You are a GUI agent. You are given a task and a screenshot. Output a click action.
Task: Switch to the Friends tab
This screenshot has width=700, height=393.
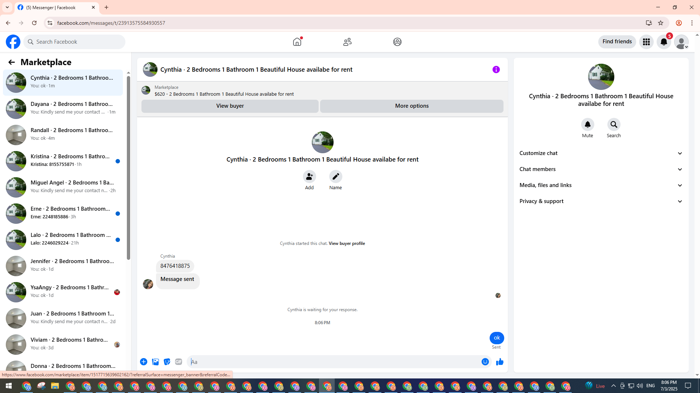[x=347, y=42]
